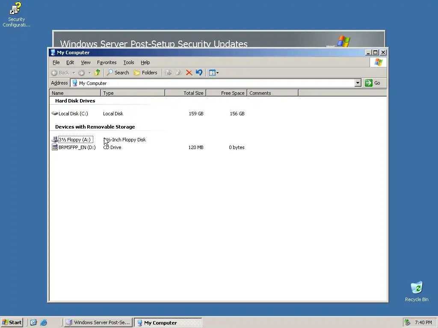Click the BRMSFPP_EN (D:) name text
Image resolution: width=438 pixels, height=328 pixels.
77,147
